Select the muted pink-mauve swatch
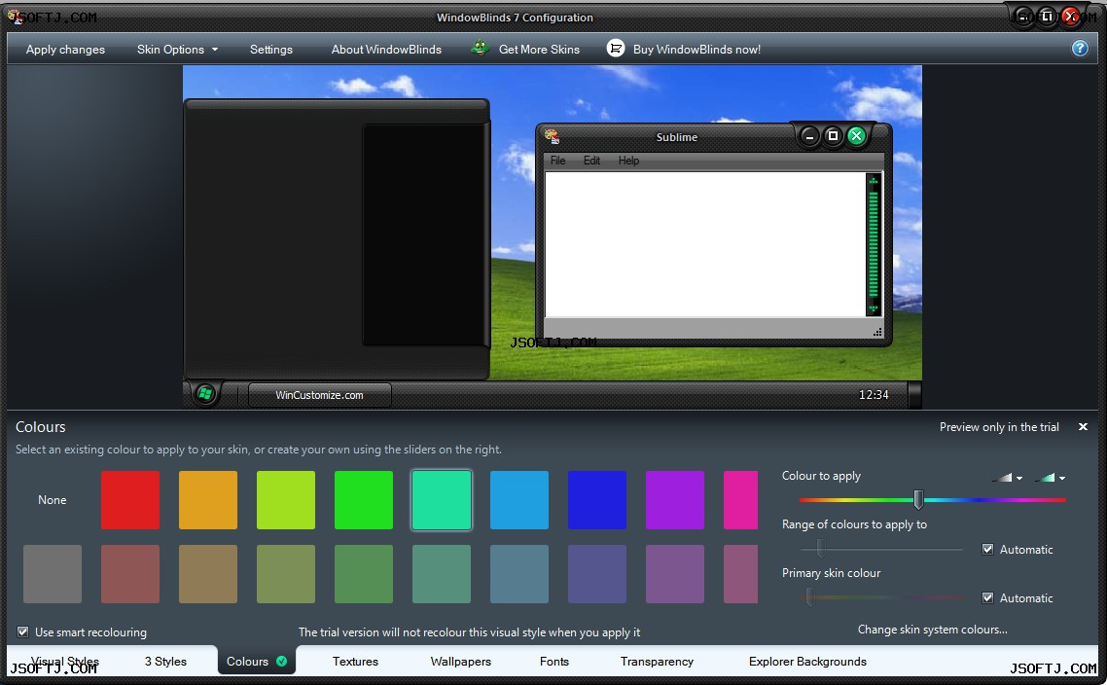This screenshot has width=1107, height=685. 740,574
